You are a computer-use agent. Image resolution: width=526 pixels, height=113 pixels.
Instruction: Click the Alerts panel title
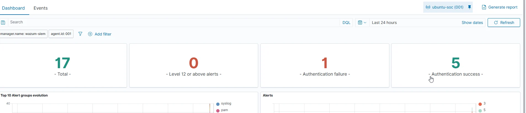tap(268, 95)
